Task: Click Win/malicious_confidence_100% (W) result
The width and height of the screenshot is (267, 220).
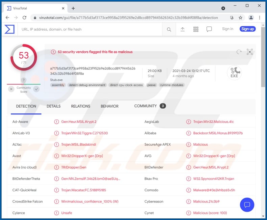Action: coord(90,201)
